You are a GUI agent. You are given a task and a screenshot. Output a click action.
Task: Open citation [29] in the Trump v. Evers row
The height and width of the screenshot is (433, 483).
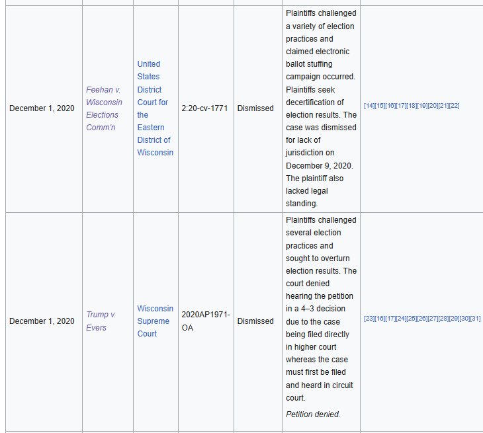point(454,319)
